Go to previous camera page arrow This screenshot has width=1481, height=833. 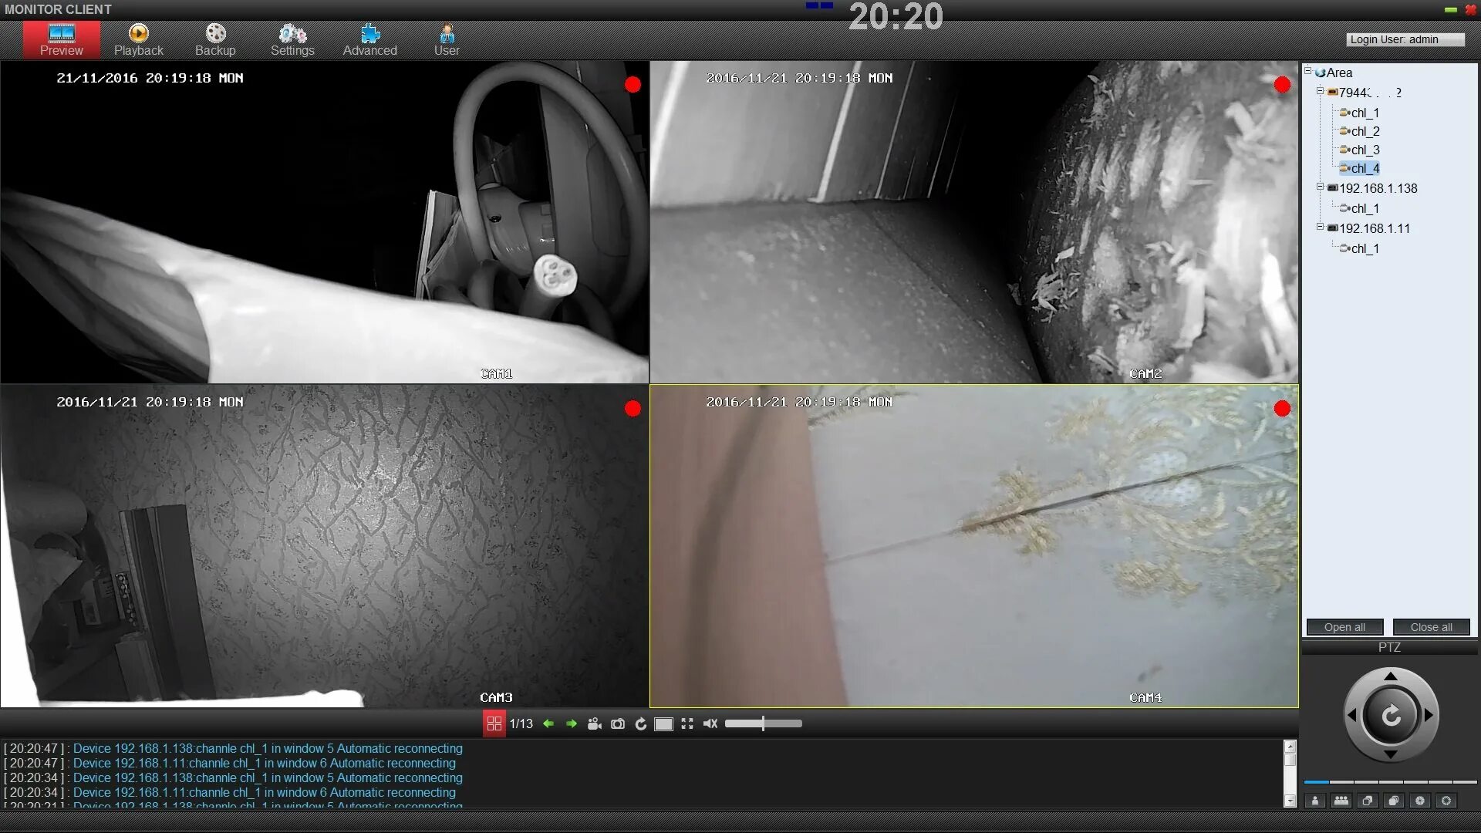click(548, 723)
